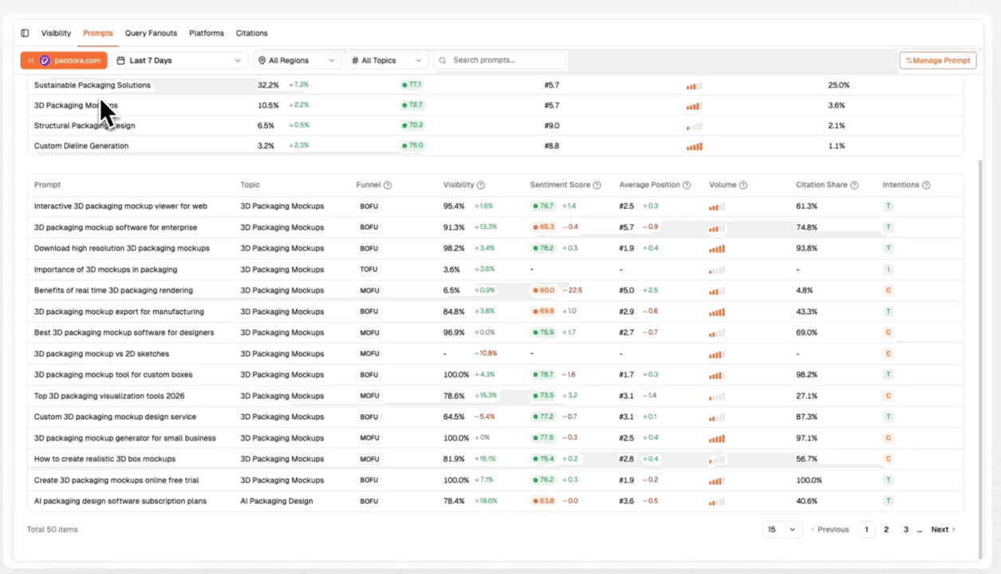Click the 65.3 sentiment score badge
This screenshot has height=574, width=1001.
coord(544,227)
